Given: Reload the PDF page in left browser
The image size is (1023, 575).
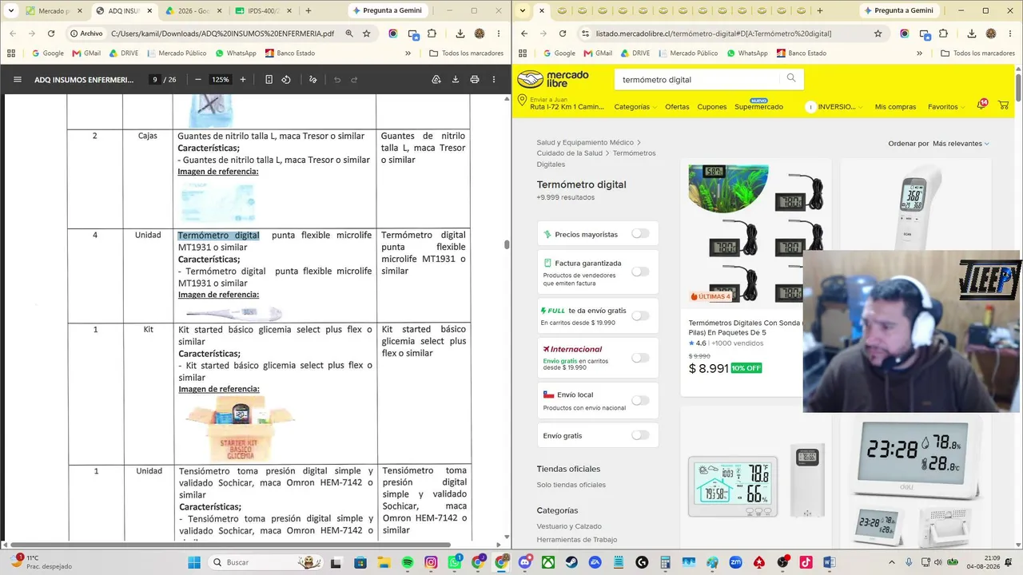Looking at the screenshot, I should coord(51,34).
